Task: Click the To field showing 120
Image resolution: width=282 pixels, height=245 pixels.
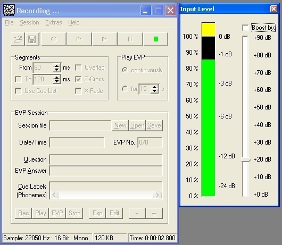Action: pyautogui.click(x=43, y=79)
